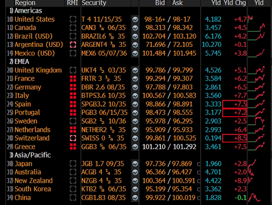Open chart icon for BRAZIL6 35 bond
Image resolution: width=272 pixels, height=205 pixels.
(135, 37)
